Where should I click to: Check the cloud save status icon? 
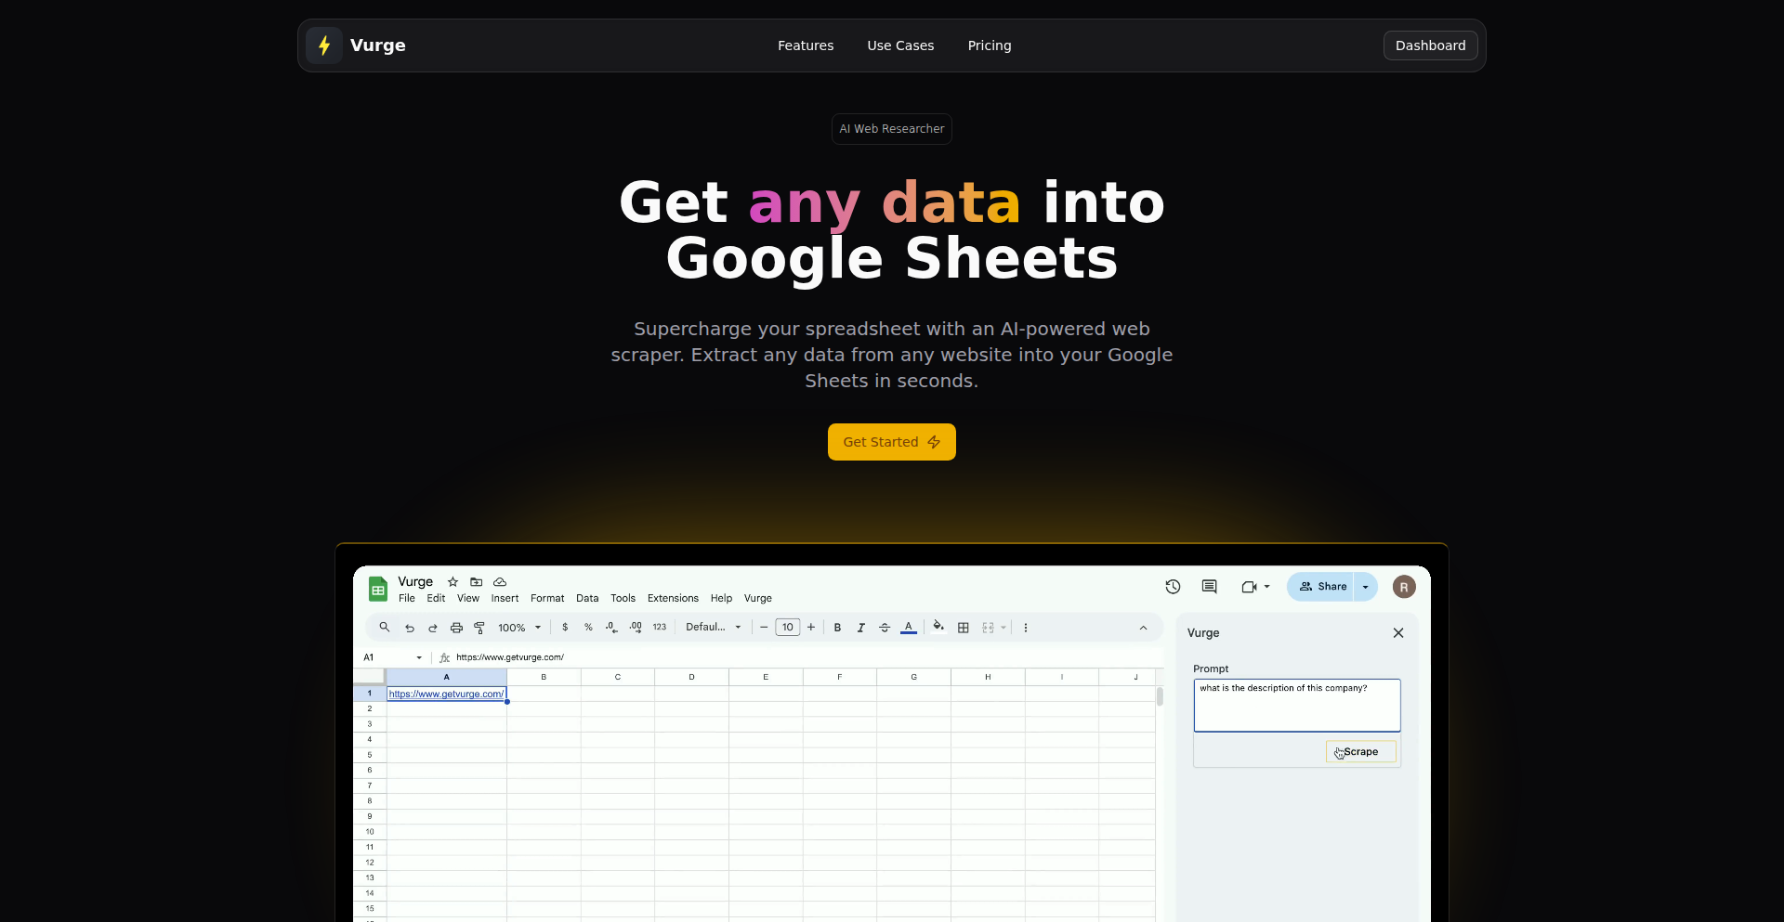[x=500, y=582]
